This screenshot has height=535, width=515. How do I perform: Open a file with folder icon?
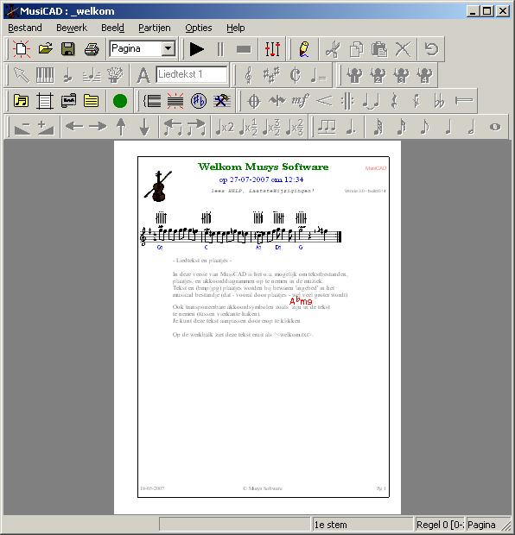pos(45,49)
